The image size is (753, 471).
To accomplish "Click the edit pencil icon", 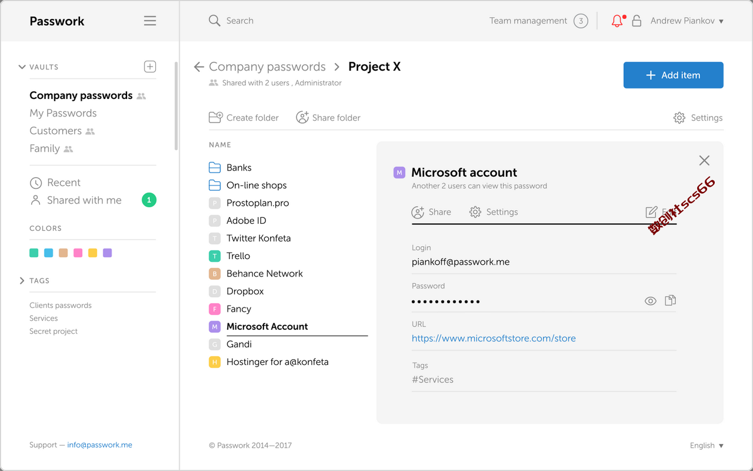I will point(651,212).
